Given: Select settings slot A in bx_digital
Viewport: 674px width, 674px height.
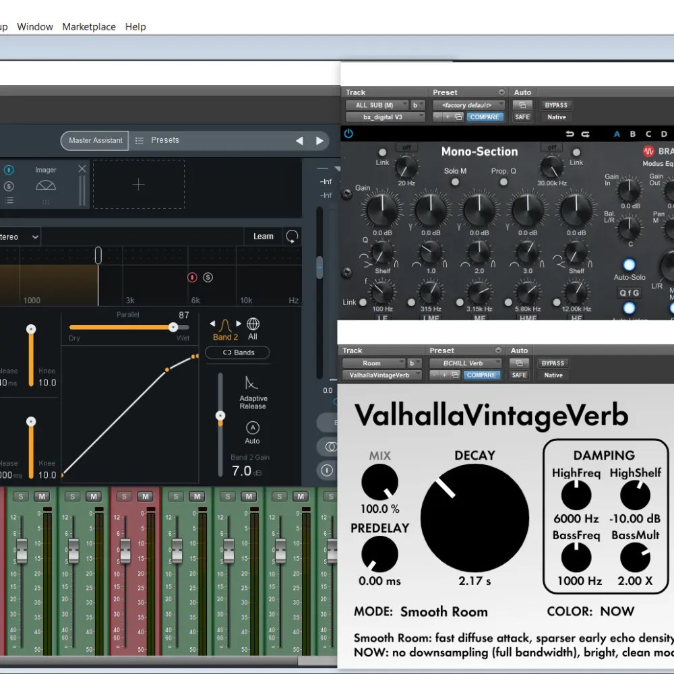Looking at the screenshot, I should click(617, 134).
